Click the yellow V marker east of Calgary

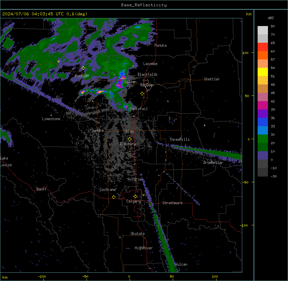tap(143, 195)
